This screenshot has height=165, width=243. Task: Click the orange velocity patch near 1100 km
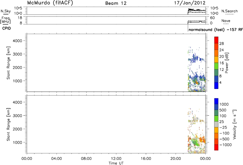(202, 139)
